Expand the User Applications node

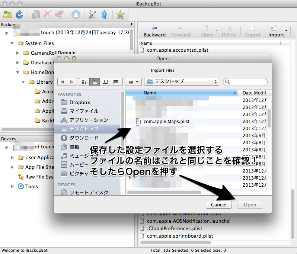click(x=12, y=157)
